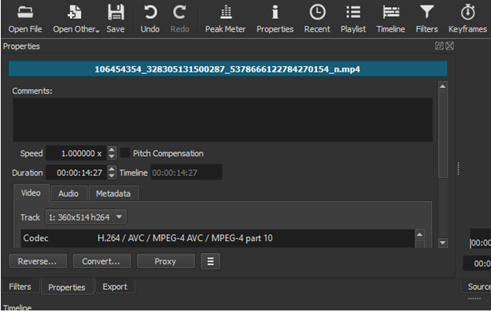Increase Speed with the up stepper arrow
The image size is (491, 312).
(x=112, y=150)
